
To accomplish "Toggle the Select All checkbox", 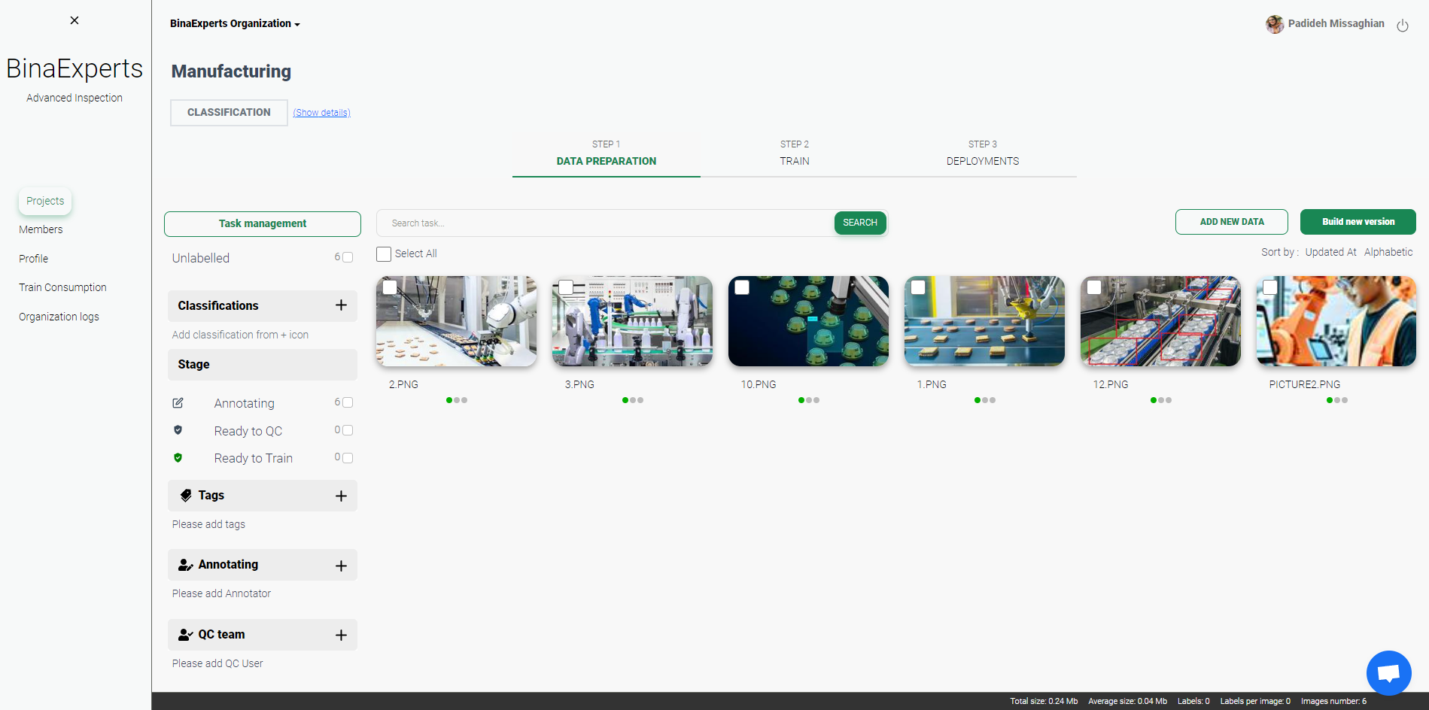I will point(384,254).
